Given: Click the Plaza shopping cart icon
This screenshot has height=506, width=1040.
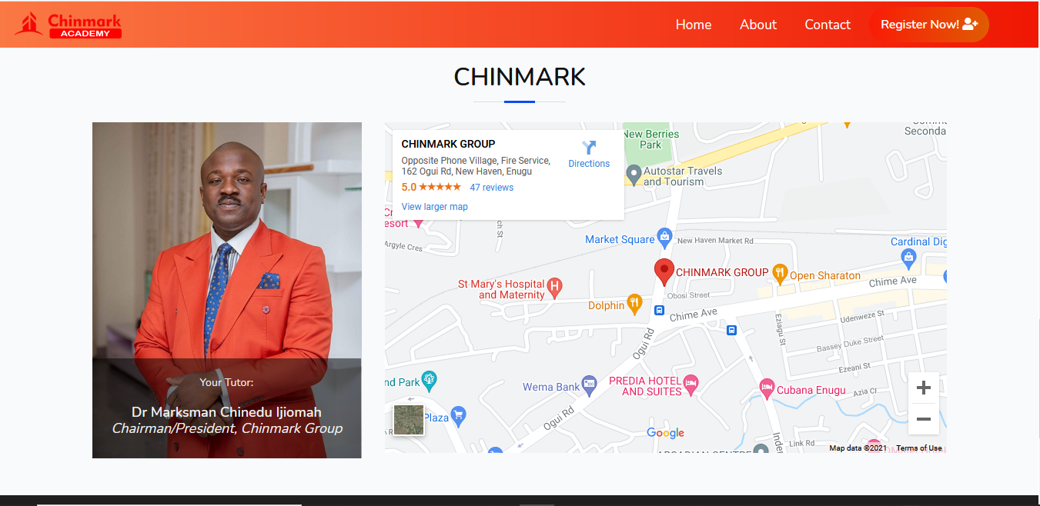Looking at the screenshot, I should [x=459, y=415].
